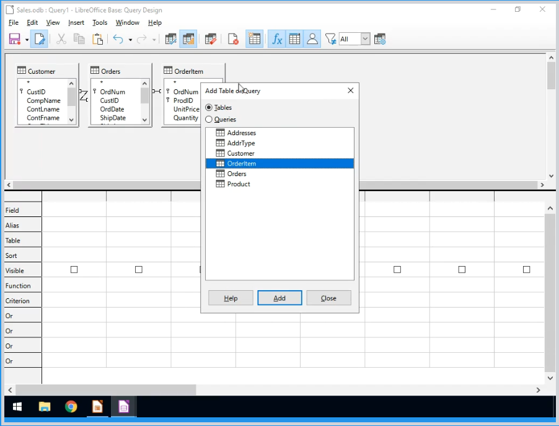Screen dimensions: 559x426
Task: Click up arrow in Orders table field list
Action: (x=144, y=84)
